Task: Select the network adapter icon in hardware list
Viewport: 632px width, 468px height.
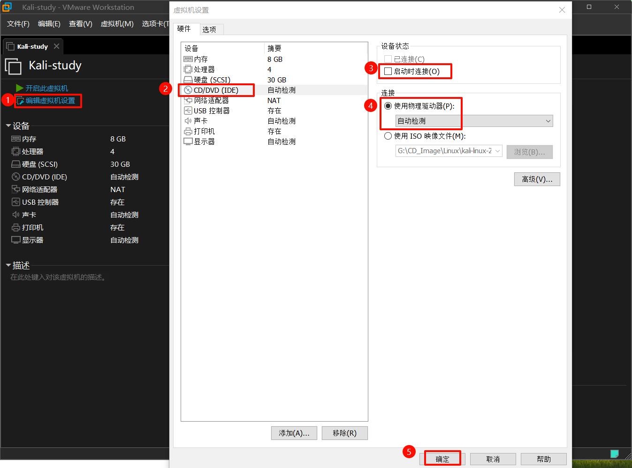Action: point(188,100)
